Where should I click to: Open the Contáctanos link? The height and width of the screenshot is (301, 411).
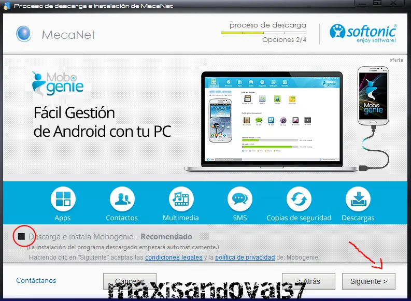pos(36,281)
